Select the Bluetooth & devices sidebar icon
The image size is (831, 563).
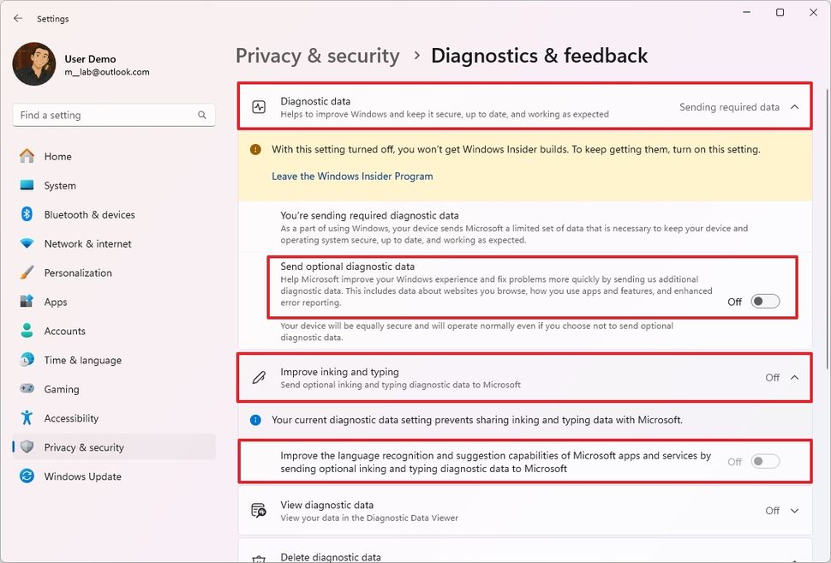coord(27,214)
